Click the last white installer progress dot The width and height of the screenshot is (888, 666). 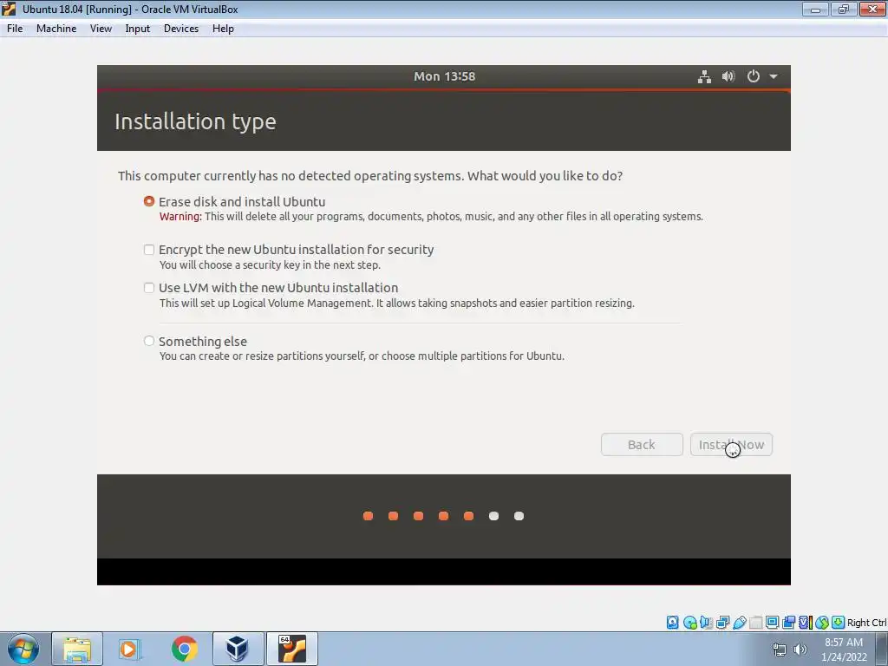(519, 516)
